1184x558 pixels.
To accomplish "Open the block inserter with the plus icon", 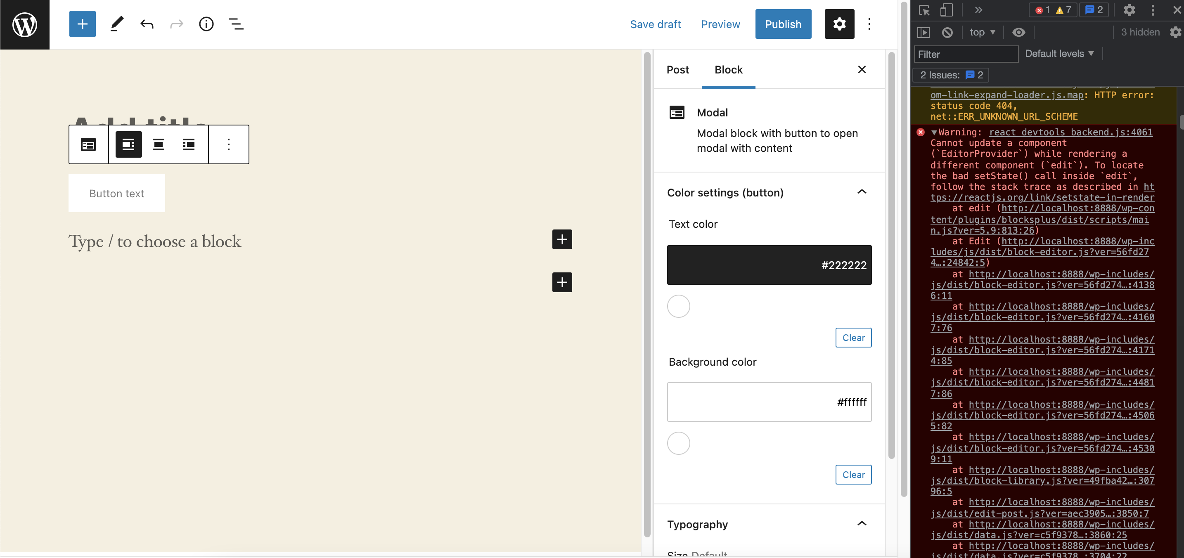I will click(x=82, y=24).
